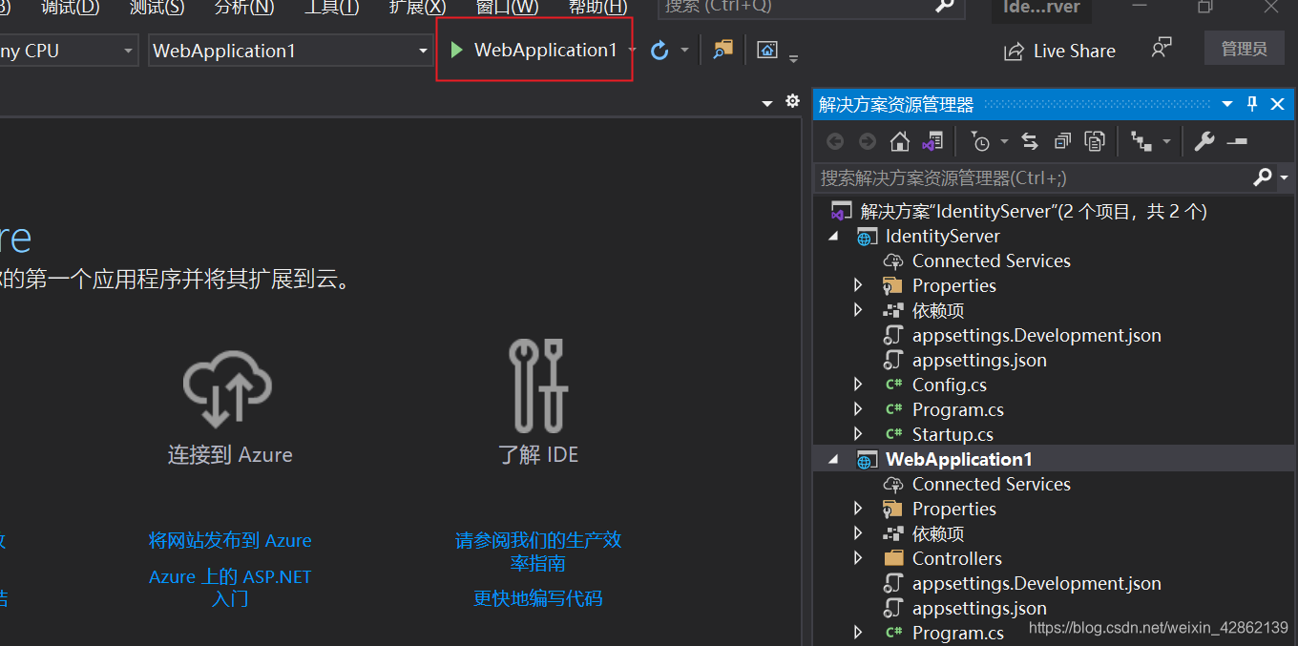Toggle auto-hide pin on Solution Explorer
This screenshot has height=646, width=1298.
[1252, 104]
